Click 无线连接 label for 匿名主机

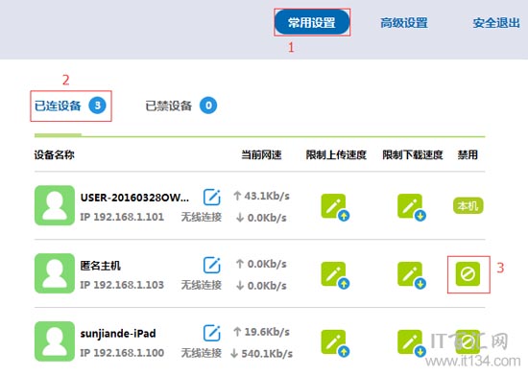(202, 285)
